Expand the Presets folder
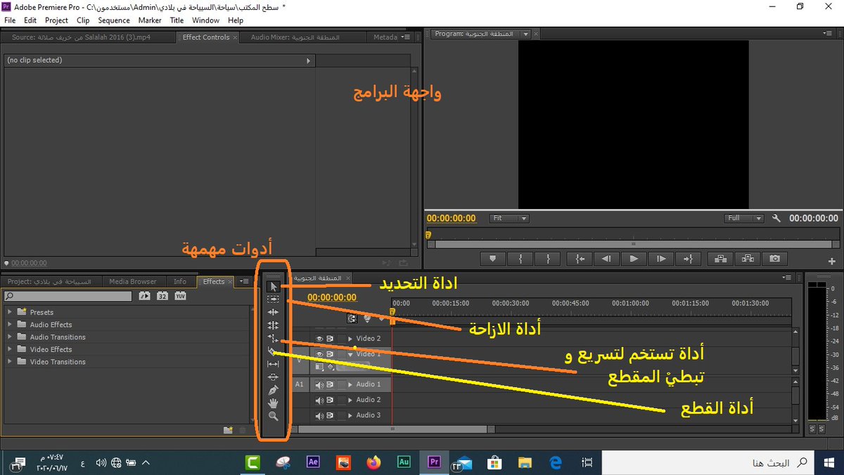844x475 pixels. click(9, 312)
